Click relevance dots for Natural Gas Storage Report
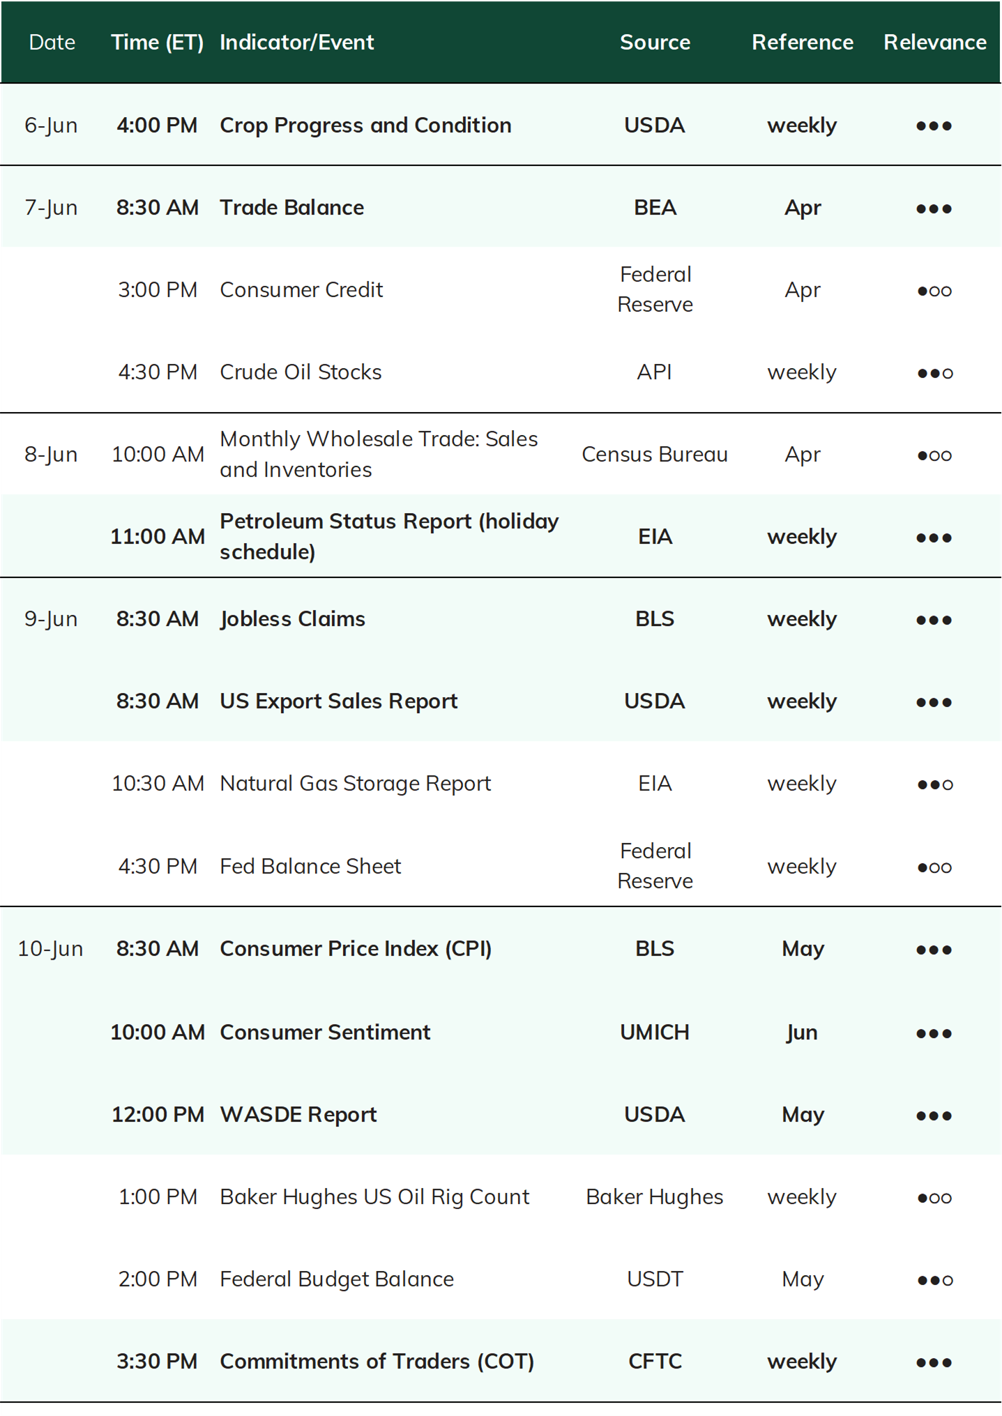Image resolution: width=1002 pixels, height=1416 pixels. pos(934,784)
